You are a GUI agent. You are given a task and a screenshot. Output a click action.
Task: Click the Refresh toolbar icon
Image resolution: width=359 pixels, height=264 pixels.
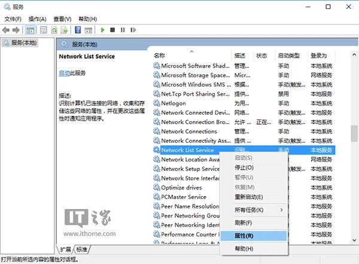54,30
